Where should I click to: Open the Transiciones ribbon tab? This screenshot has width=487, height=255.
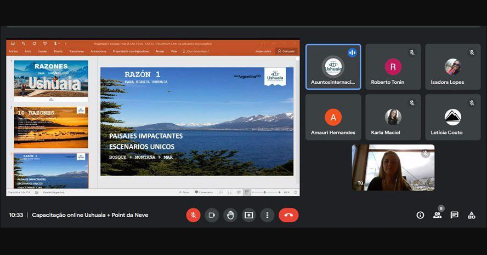(76, 51)
